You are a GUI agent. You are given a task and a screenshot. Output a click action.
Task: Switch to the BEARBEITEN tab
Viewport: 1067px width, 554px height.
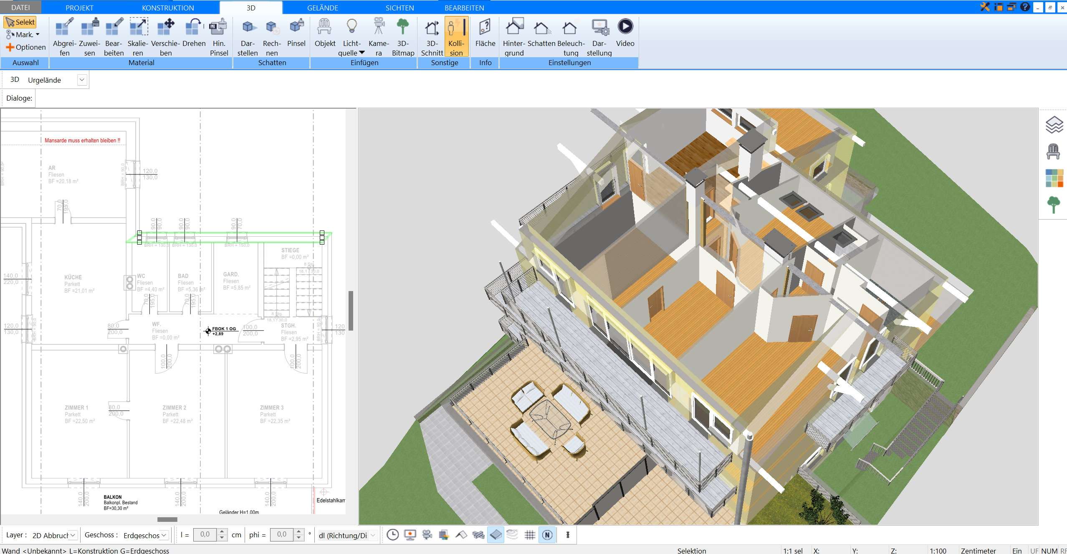coord(464,8)
